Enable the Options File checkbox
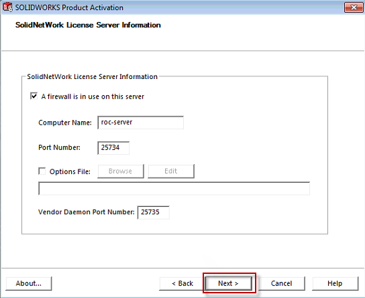Image resolution: width=365 pixels, height=298 pixels. 42,171
